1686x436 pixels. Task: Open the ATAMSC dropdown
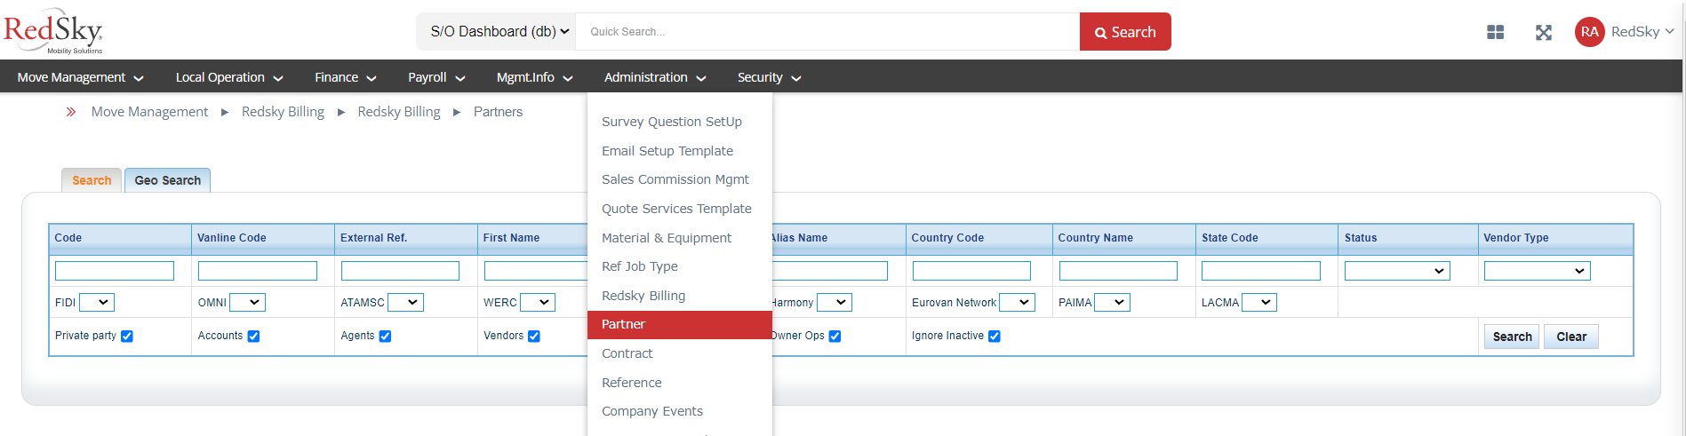pos(406,303)
